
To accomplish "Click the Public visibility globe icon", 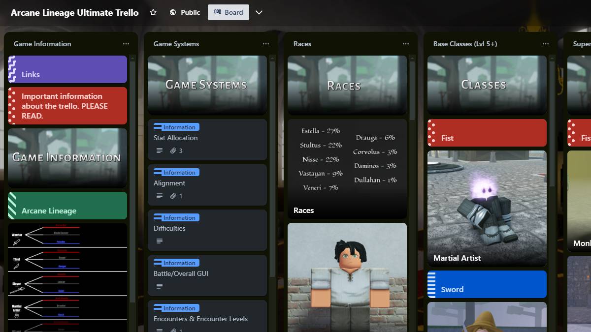I will tap(173, 12).
